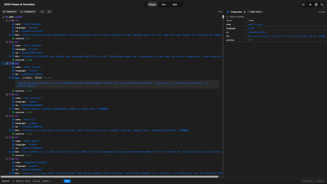Click the long-text marker icon on node 0 bio
The width and height of the screenshot is (327, 184).
pos(10,35)
